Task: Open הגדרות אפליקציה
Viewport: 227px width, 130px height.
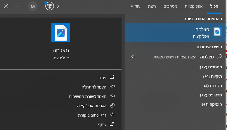Action: [92, 106]
